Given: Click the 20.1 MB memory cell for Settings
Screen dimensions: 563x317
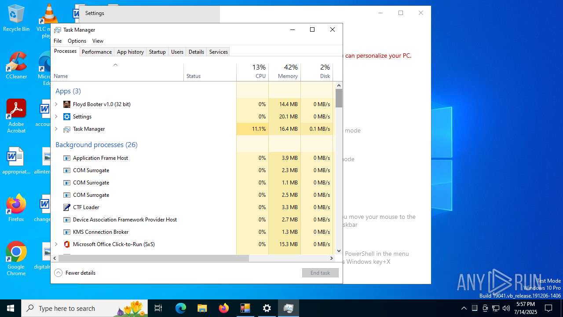Looking at the screenshot, I should pyautogui.click(x=285, y=117).
